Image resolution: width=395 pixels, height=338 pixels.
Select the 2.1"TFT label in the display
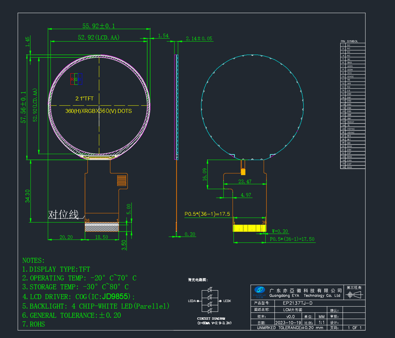pos(85,98)
